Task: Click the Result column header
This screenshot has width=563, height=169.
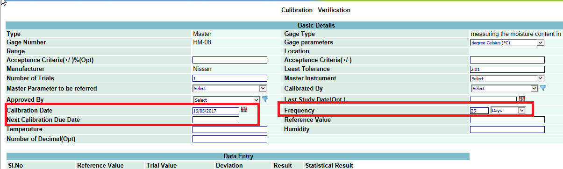Action: click(x=283, y=165)
